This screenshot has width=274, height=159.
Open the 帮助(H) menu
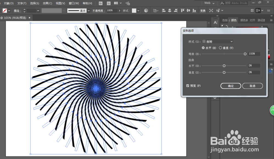pyautogui.click(x=87, y=3)
